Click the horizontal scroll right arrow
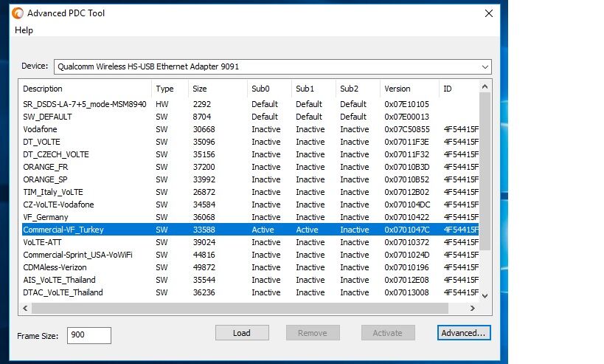The height and width of the screenshot is (364, 604). (473, 308)
